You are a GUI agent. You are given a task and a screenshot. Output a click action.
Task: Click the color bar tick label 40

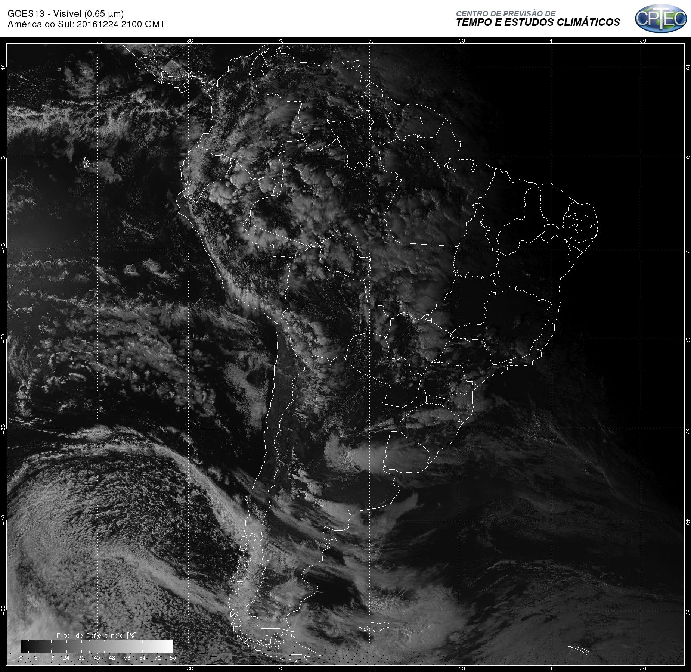pos(97,658)
